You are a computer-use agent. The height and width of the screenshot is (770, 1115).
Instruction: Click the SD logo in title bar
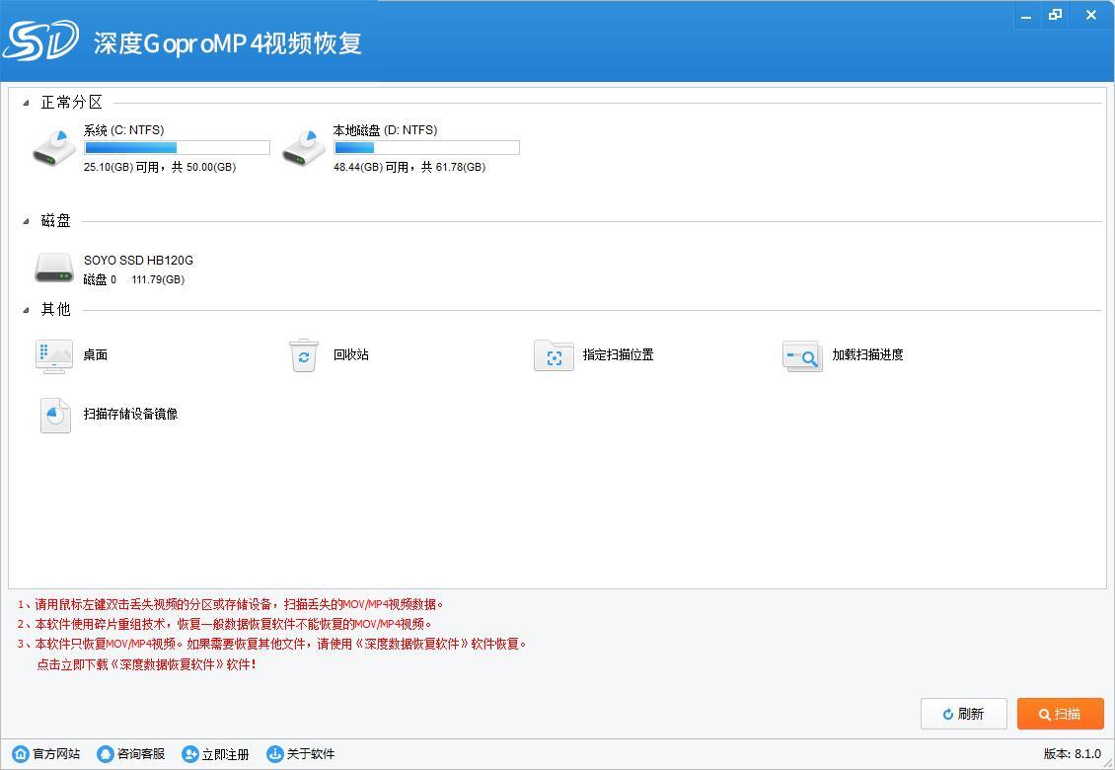coord(39,40)
